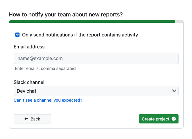The height and width of the screenshot is (139, 192).
Task: Select the 'Dev chat' value in dropdown
Action: point(27,91)
